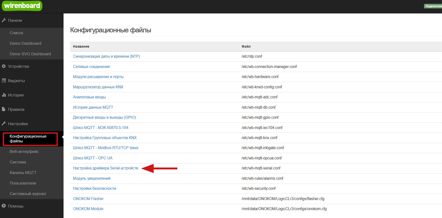The height and width of the screenshot is (218, 442).
Task: Click the bar chart icon beside История
Action: [x=4, y=95]
